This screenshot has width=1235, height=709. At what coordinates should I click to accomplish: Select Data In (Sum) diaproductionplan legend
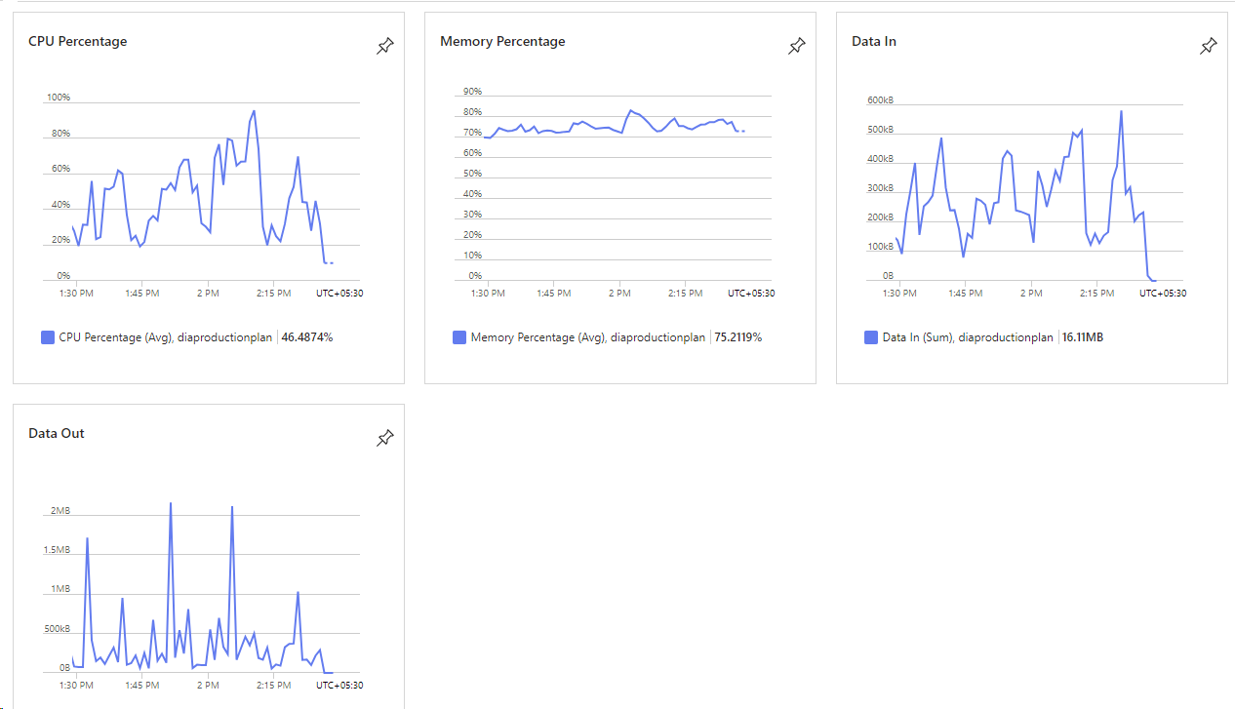[968, 337]
